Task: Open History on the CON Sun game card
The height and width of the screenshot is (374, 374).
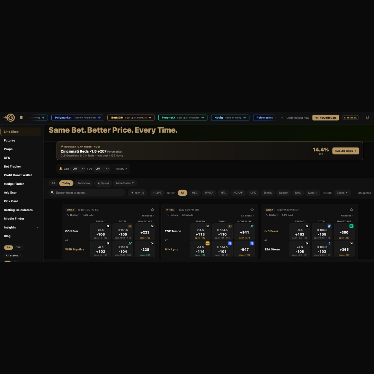Action: pyautogui.click(x=73, y=215)
